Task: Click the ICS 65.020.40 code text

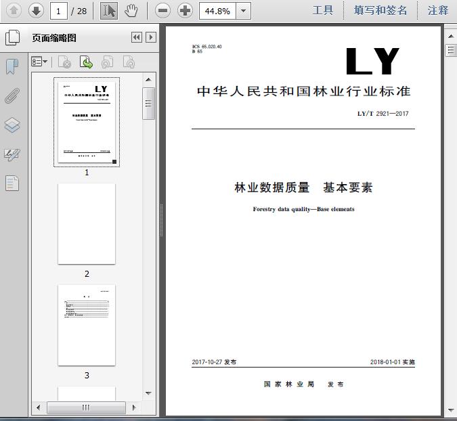Action: click(x=207, y=47)
